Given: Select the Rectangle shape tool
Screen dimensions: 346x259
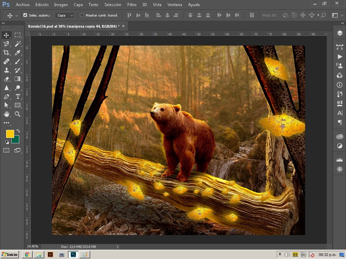Looking at the screenshot, I should tap(18, 105).
